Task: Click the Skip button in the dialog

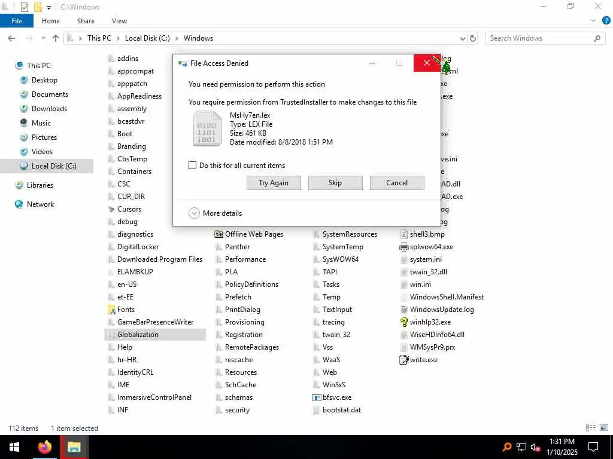Action: 335,183
